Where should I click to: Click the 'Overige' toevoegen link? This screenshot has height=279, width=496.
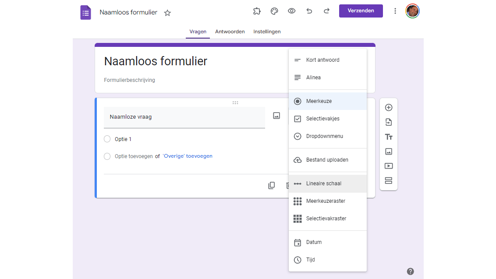pos(188,156)
